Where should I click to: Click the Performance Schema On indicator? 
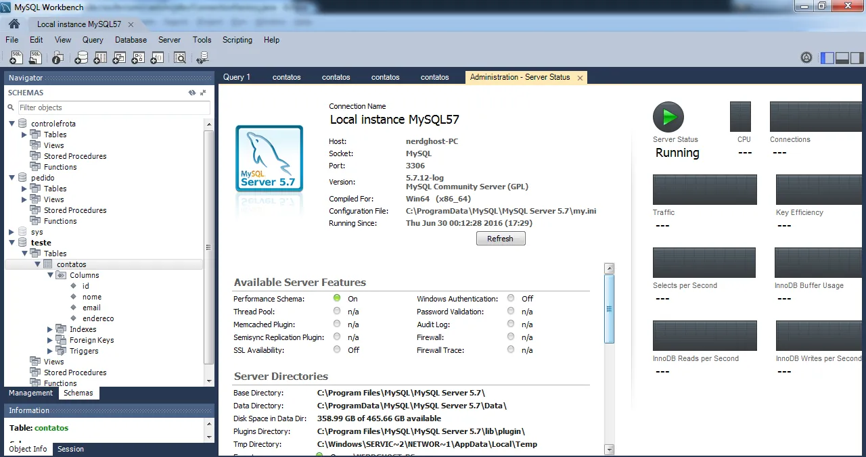click(x=337, y=298)
